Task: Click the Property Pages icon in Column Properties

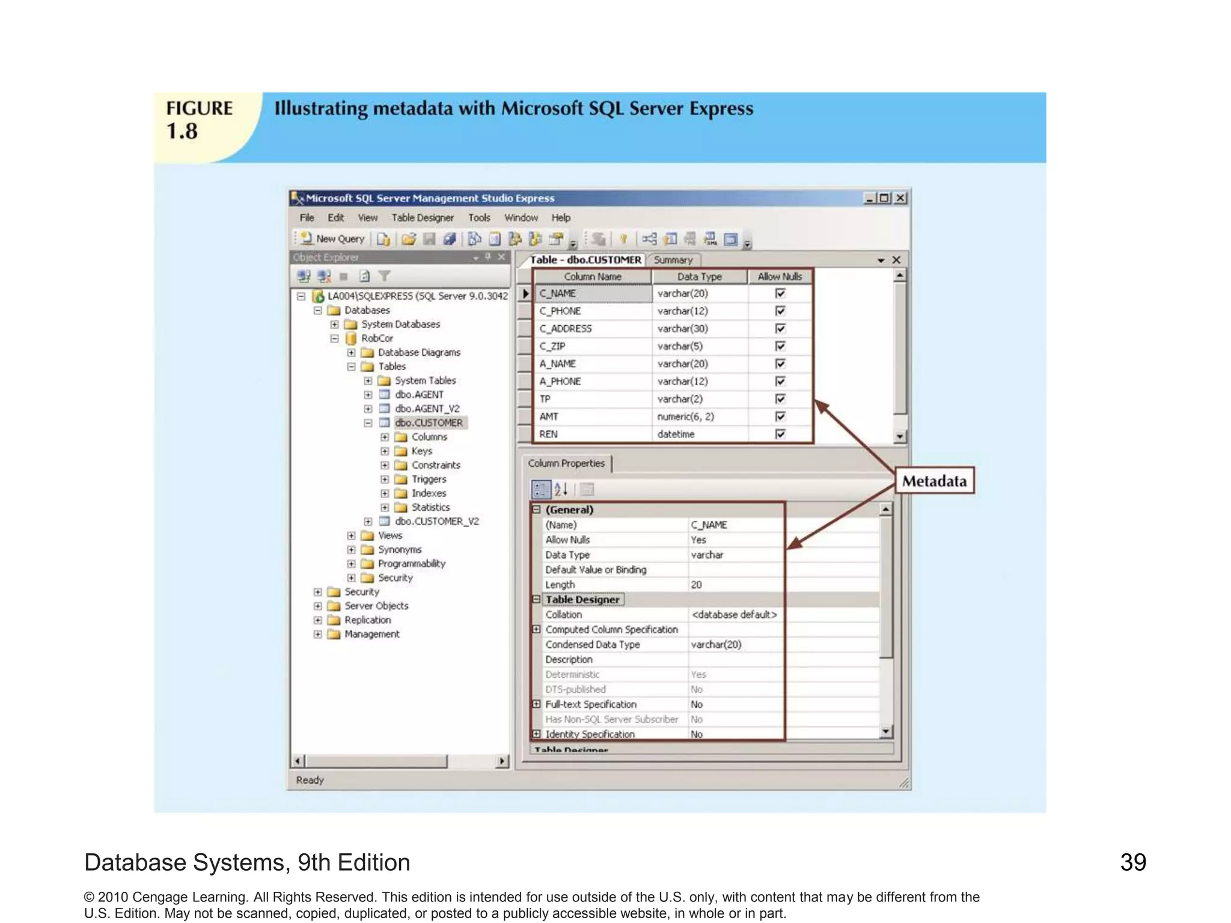Action: pos(587,490)
